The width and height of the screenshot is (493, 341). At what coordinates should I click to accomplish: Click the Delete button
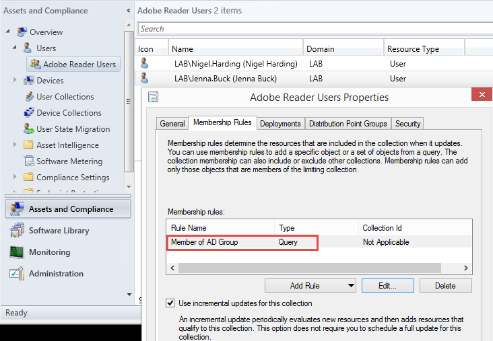[445, 285]
